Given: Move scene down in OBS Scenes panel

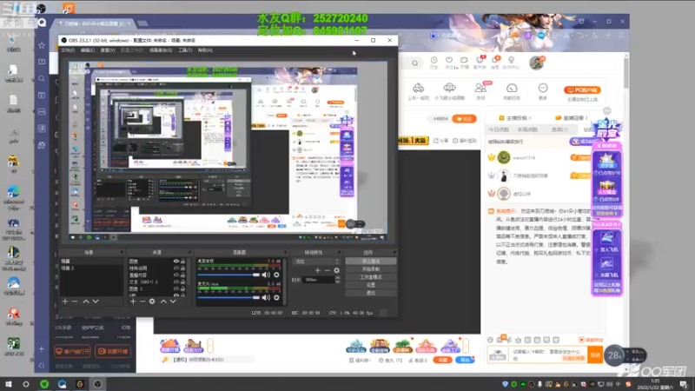Looking at the screenshot, I should (96, 302).
